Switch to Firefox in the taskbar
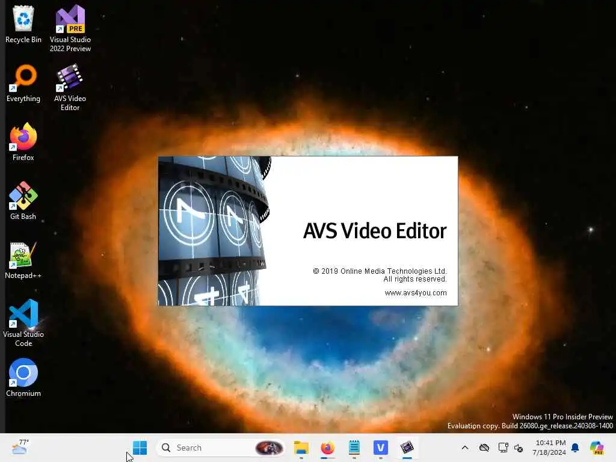616x462 pixels. 328,448
